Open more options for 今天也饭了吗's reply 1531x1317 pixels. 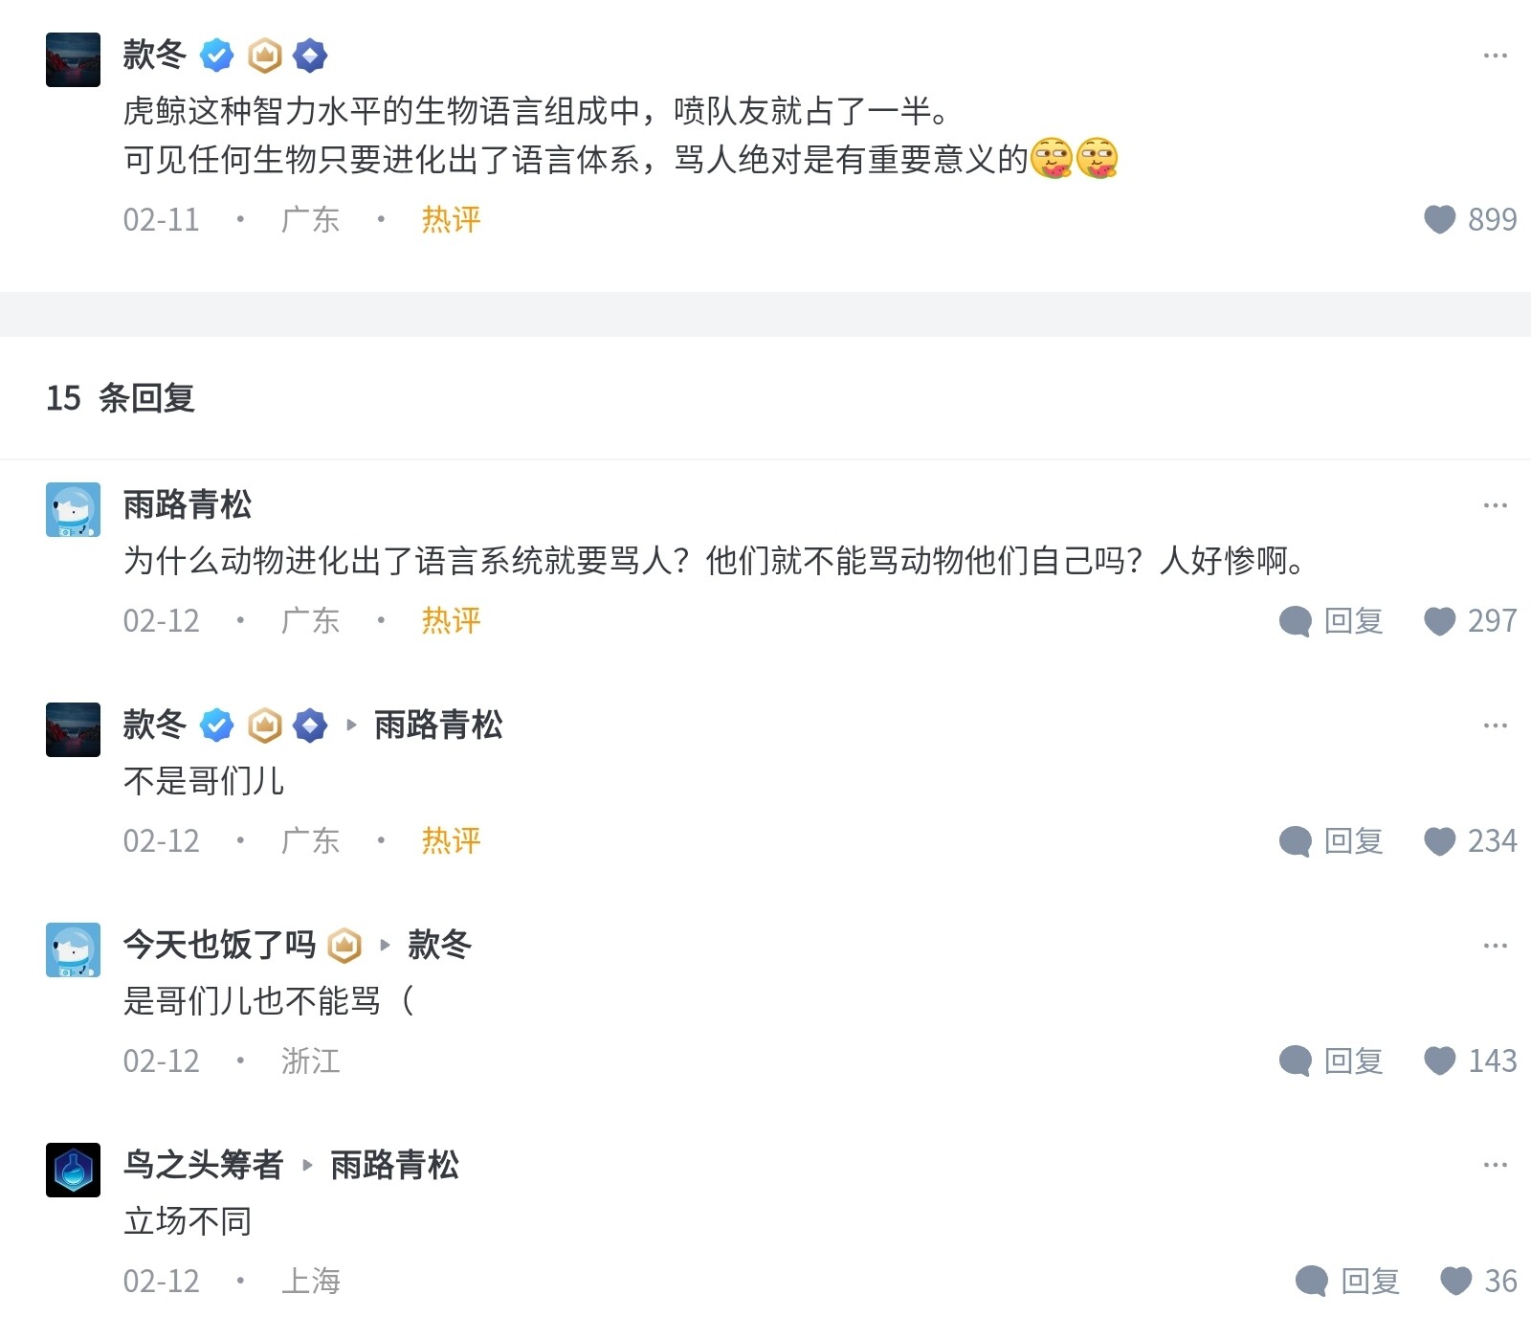[1495, 945]
